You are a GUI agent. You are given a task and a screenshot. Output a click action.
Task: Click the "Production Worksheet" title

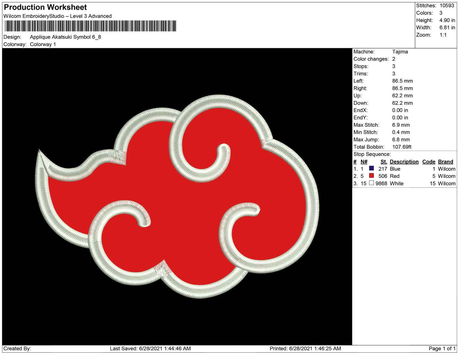pyautogui.click(x=45, y=7)
